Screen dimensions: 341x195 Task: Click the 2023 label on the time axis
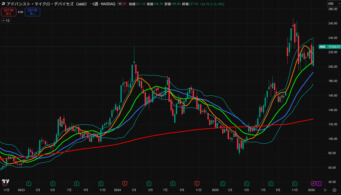click(21, 190)
